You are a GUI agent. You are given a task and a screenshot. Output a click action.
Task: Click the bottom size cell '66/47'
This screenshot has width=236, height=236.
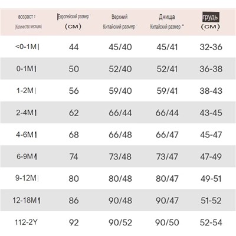pyautogui.click(x=167, y=135)
